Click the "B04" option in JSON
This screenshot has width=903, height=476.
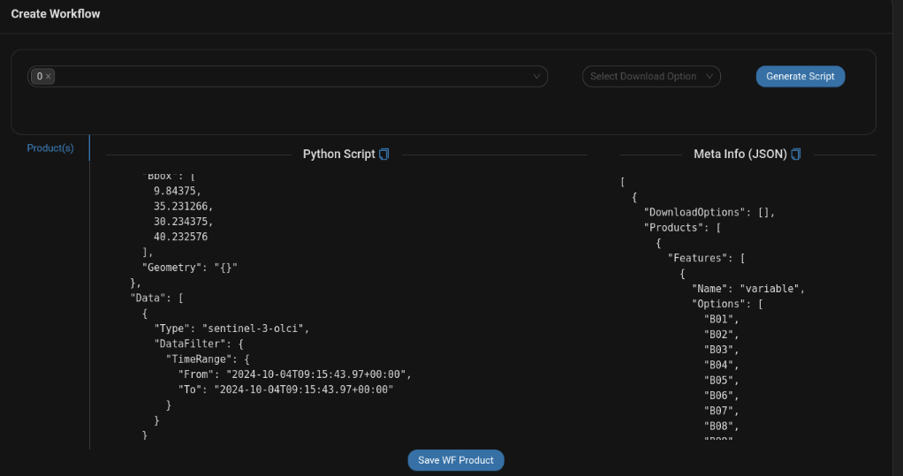click(x=721, y=365)
